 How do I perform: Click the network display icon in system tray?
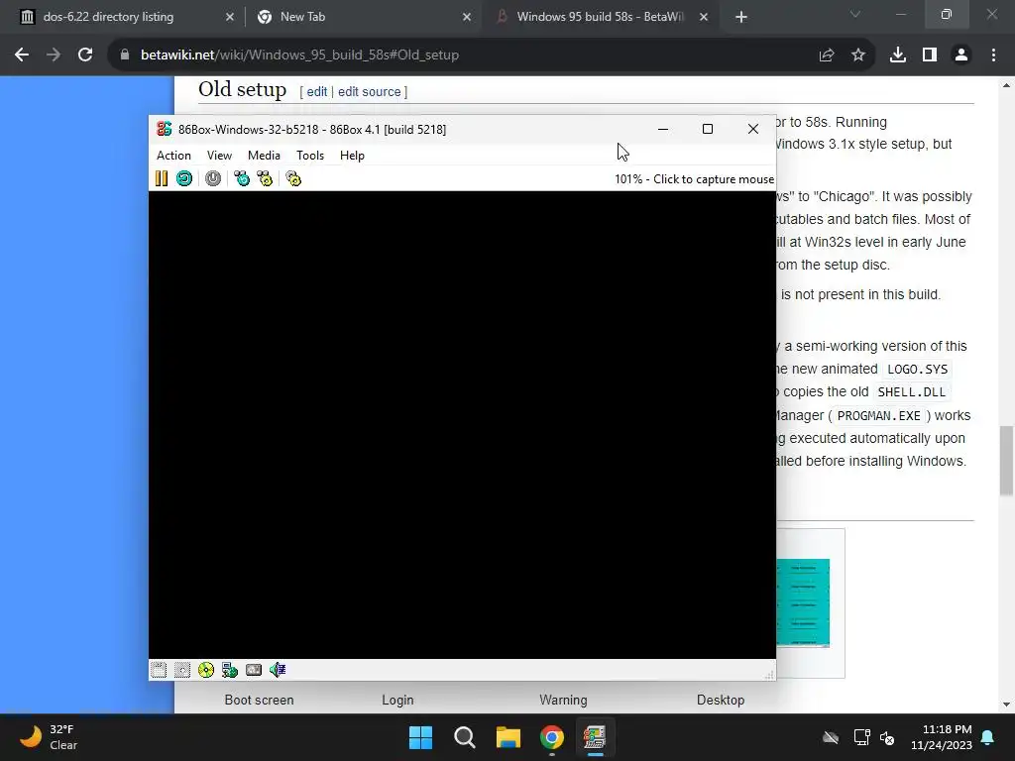(x=861, y=737)
